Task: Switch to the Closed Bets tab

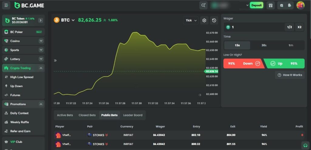Action: click(x=87, y=115)
